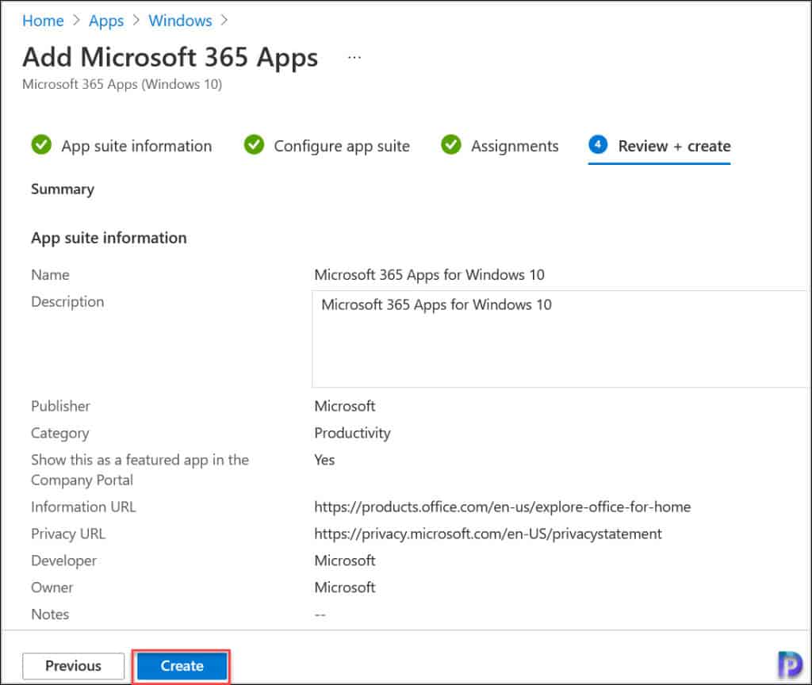Screen dimensions: 812x685
Task: Go to the Home breadcrumb
Action: click(x=43, y=21)
